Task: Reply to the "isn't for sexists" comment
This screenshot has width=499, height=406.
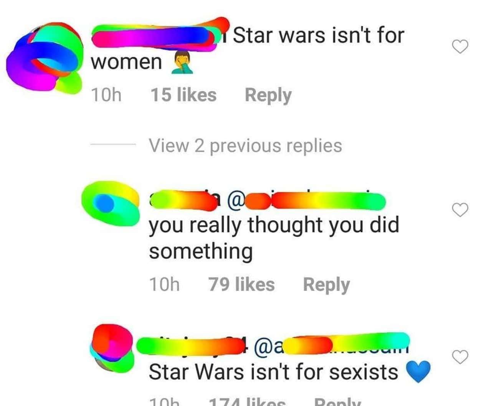Action: [337, 402]
